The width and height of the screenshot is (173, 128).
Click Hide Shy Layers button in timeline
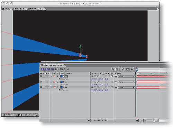point(123,70)
